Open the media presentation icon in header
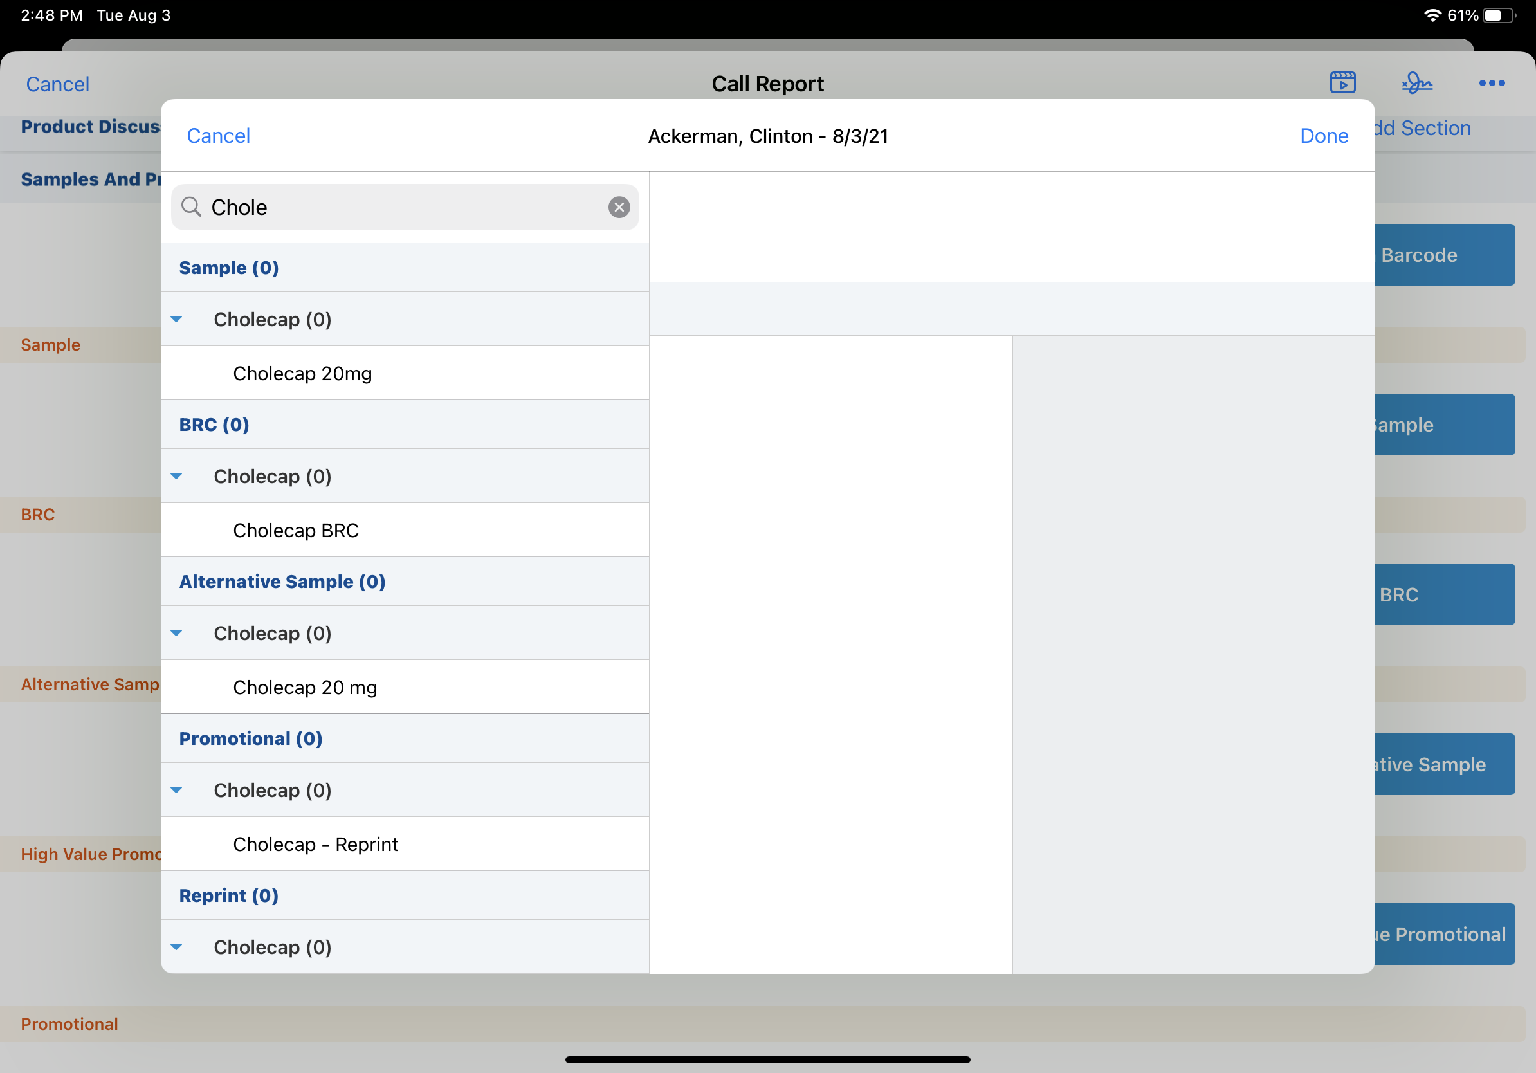This screenshot has width=1536, height=1073. 1342,83
